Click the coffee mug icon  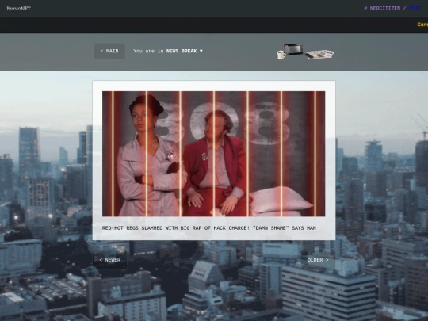[281, 55]
